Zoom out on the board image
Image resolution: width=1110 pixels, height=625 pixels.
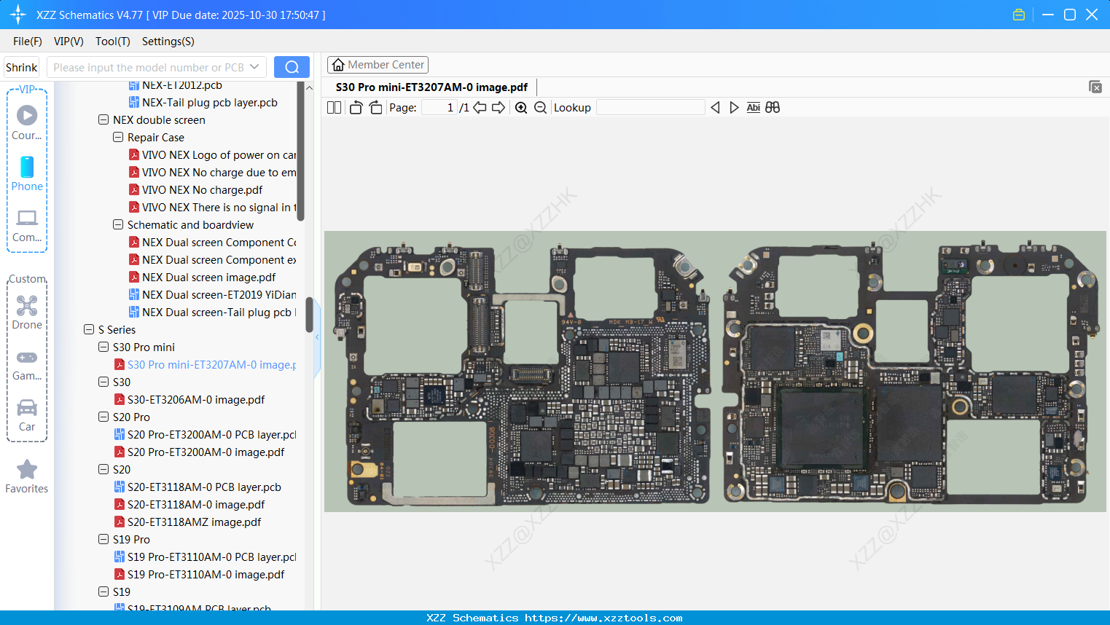coord(540,108)
